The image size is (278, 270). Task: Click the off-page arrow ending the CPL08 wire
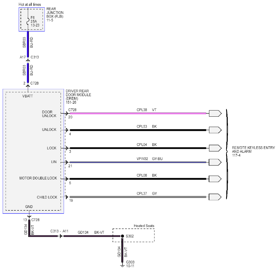[215, 179]
